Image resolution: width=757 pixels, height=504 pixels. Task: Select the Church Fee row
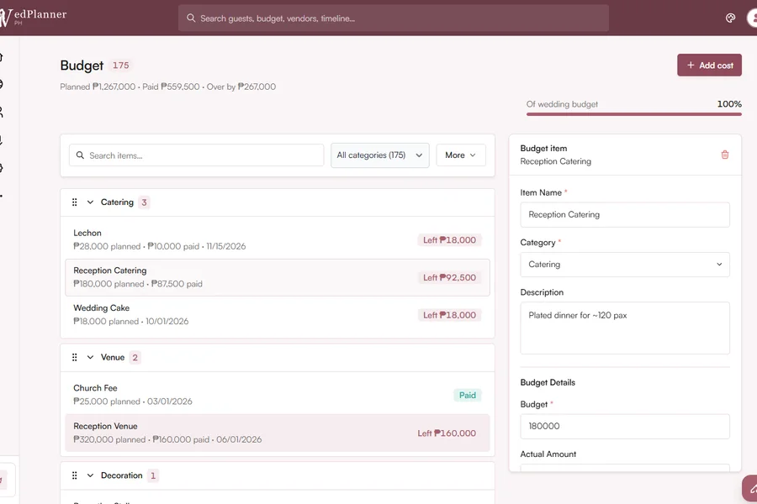[x=278, y=395]
